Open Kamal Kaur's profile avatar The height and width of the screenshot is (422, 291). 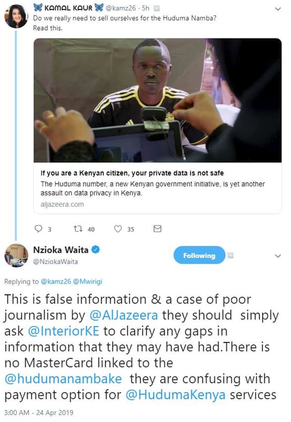[x=16, y=17]
